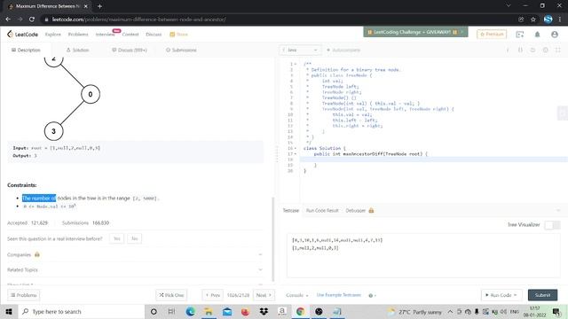
Task: Collapse the console panel chevron
Action: [x=558, y=211]
